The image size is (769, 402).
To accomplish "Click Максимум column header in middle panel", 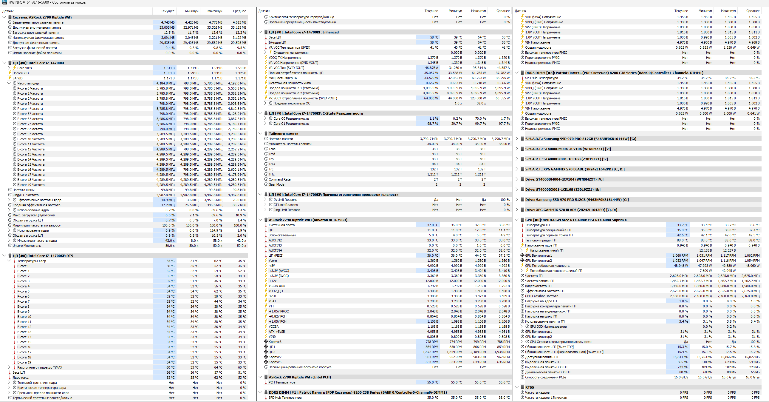I will click(478, 11).
